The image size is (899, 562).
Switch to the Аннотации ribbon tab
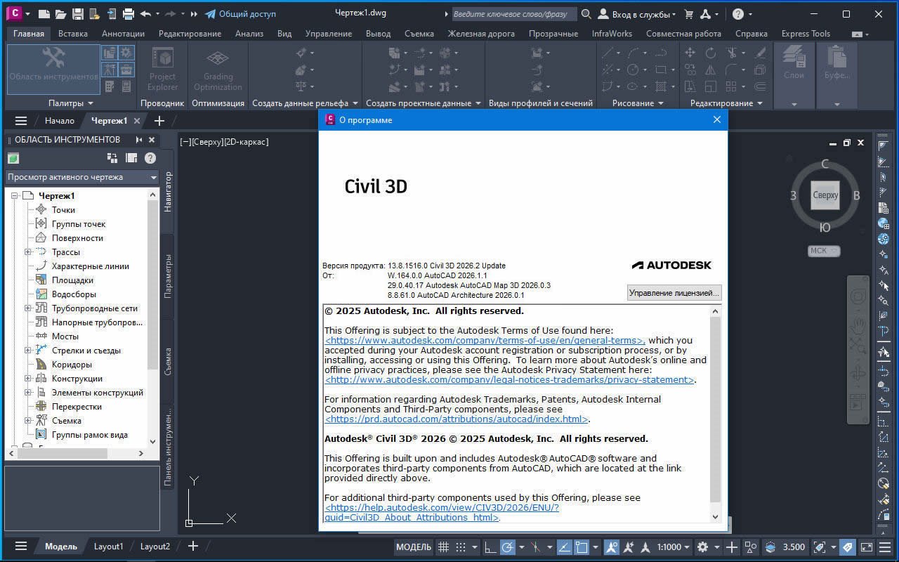click(123, 33)
